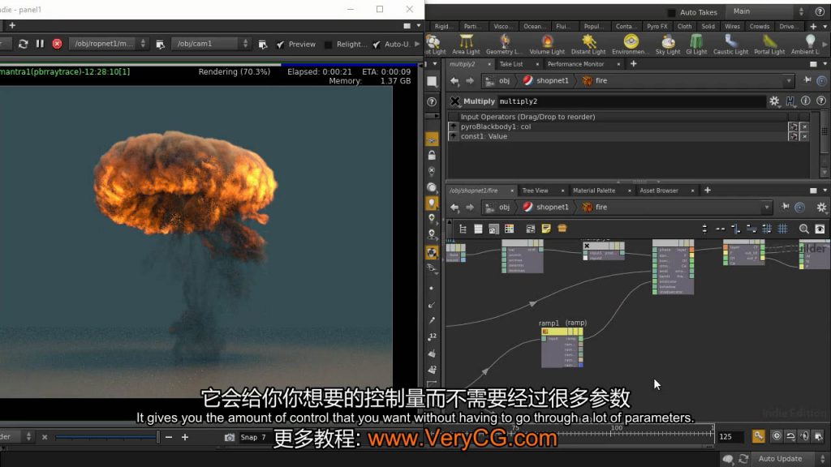This screenshot has height=467, width=831.
Task: Open the Snap 7 snapshot dropdown
Action: [x=257, y=437]
